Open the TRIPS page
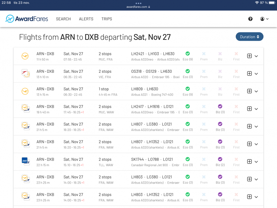The width and height of the screenshot is (277, 208). [x=107, y=19]
